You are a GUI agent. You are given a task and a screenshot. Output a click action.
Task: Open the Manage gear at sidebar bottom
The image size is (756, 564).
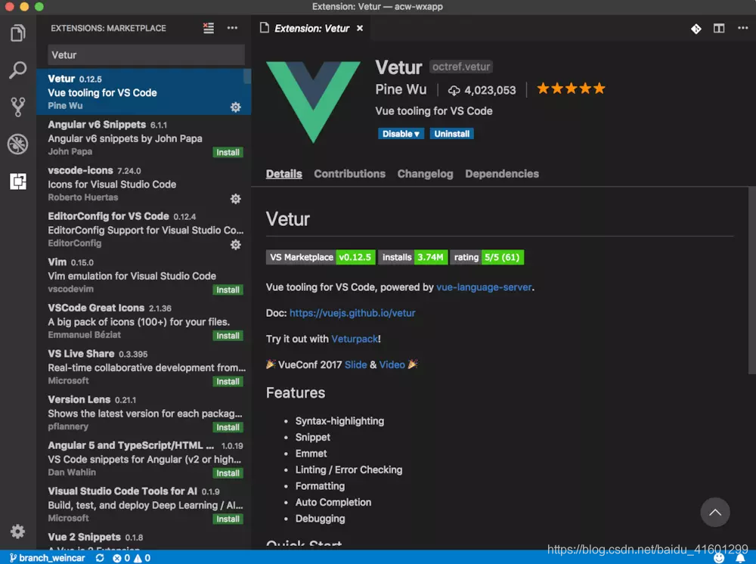coord(18,531)
